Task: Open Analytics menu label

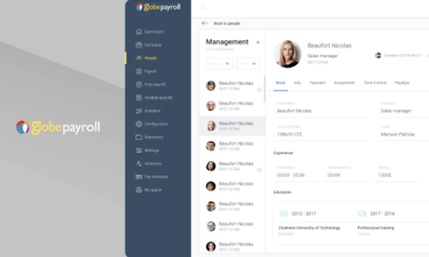Action: (x=152, y=111)
